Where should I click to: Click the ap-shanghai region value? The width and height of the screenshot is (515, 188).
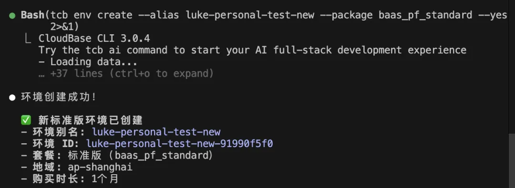click(x=100, y=168)
